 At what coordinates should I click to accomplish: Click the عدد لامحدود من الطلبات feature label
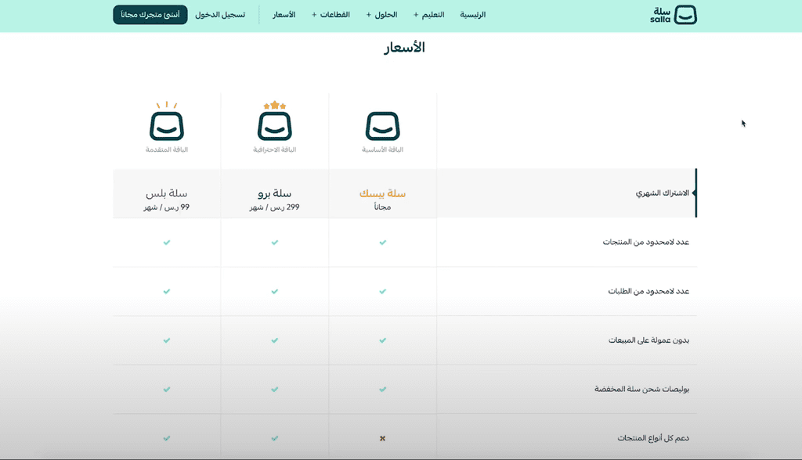(x=648, y=291)
